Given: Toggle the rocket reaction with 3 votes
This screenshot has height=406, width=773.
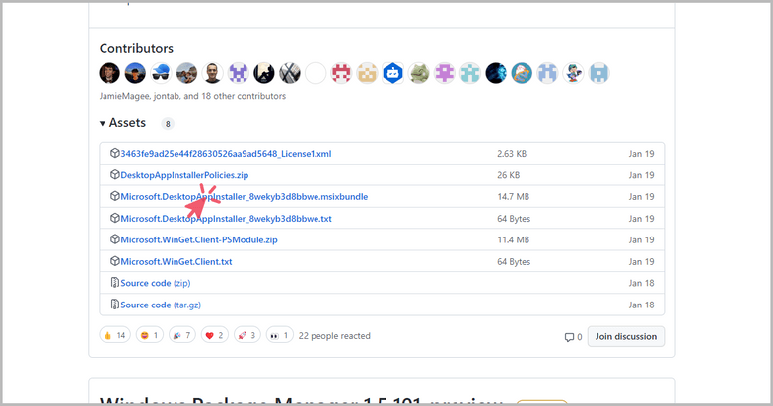Looking at the screenshot, I should [x=247, y=335].
